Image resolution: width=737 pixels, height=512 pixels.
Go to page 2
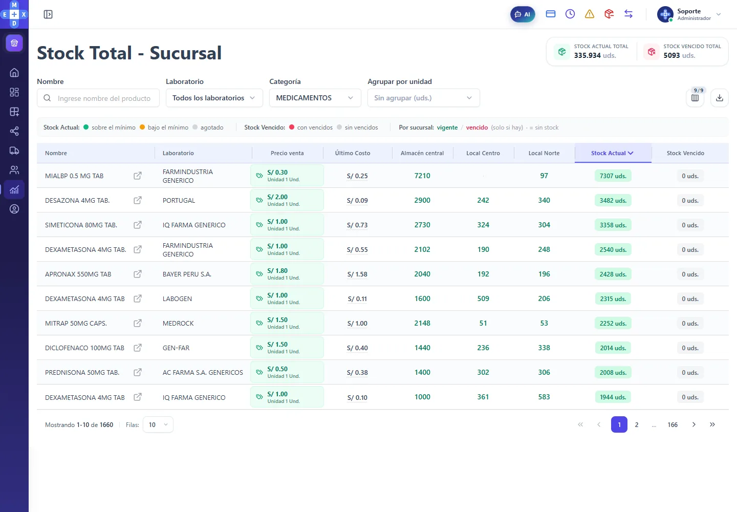[637, 424]
